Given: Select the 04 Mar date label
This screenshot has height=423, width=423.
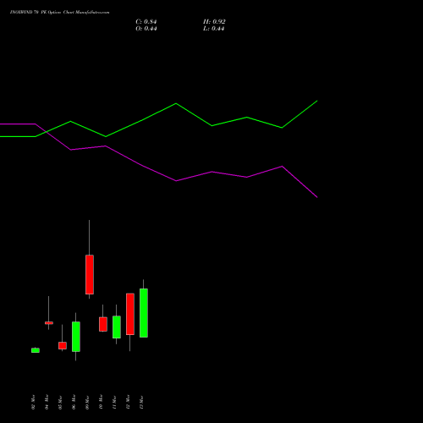Looking at the screenshot, I should click(x=47, y=402).
